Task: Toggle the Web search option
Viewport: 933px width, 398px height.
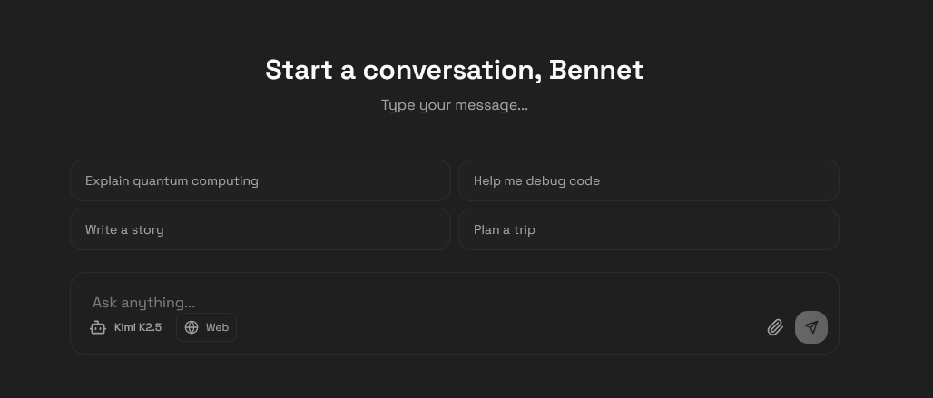Action: [x=206, y=327]
